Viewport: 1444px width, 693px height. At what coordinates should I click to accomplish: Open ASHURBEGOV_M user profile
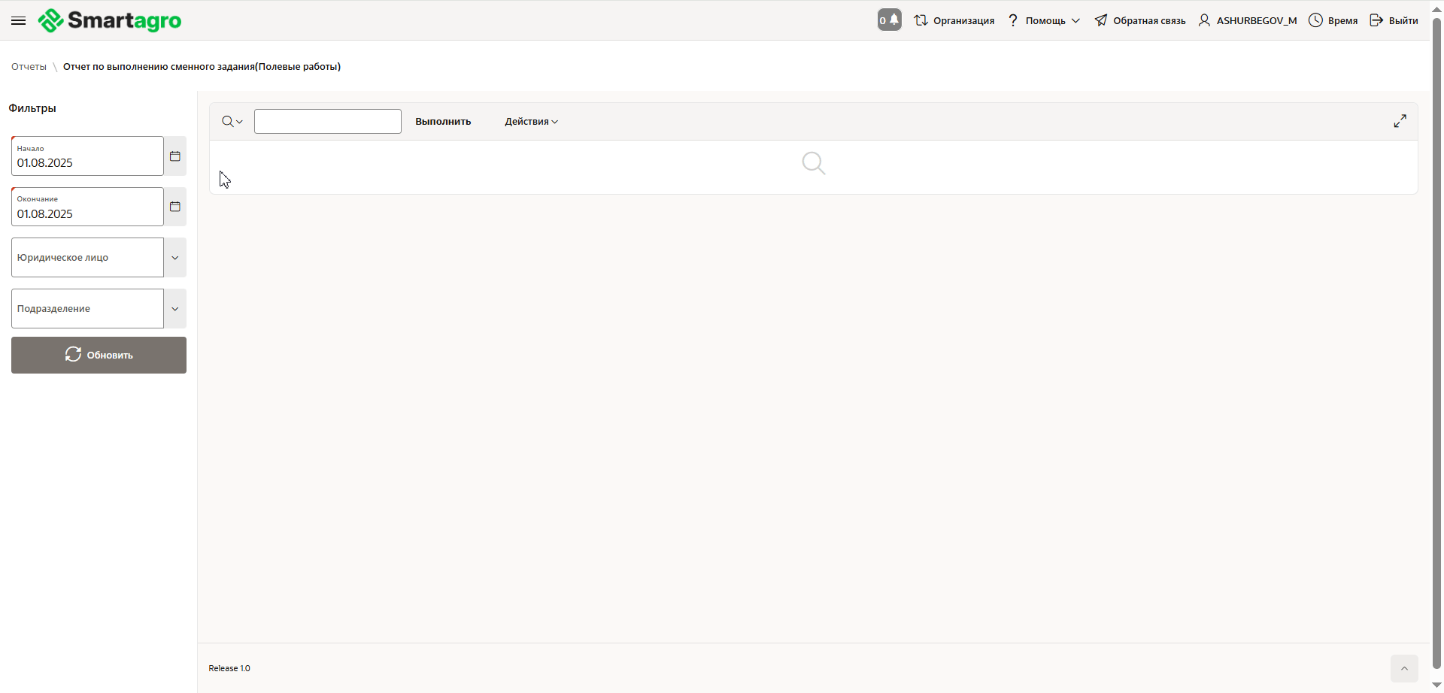pyautogui.click(x=1248, y=20)
